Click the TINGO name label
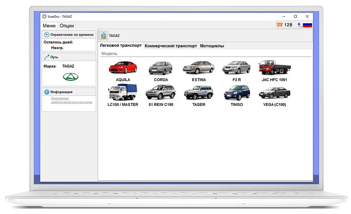 [x=237, y=104]
